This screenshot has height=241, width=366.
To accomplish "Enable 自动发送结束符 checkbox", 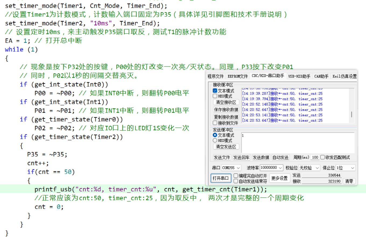I will [x=236, y=181].
